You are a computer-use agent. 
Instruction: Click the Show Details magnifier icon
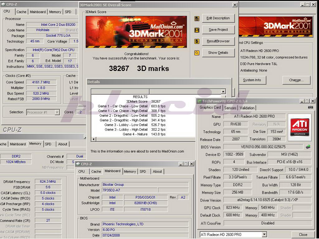(x=197, y=53)
